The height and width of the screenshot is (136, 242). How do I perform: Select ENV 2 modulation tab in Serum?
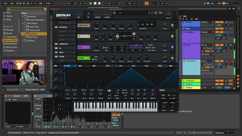(x=80, y=66)
